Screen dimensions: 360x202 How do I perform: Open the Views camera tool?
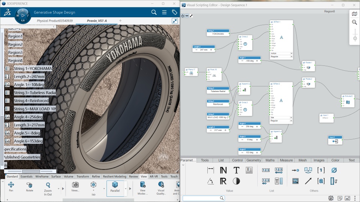(75, 185)
